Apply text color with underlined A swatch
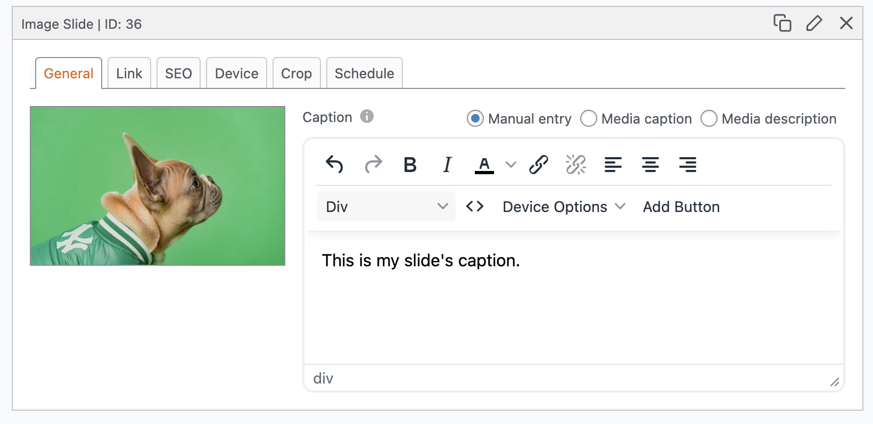The height and width of the screenshot is (424, 873). click(484, 165)
